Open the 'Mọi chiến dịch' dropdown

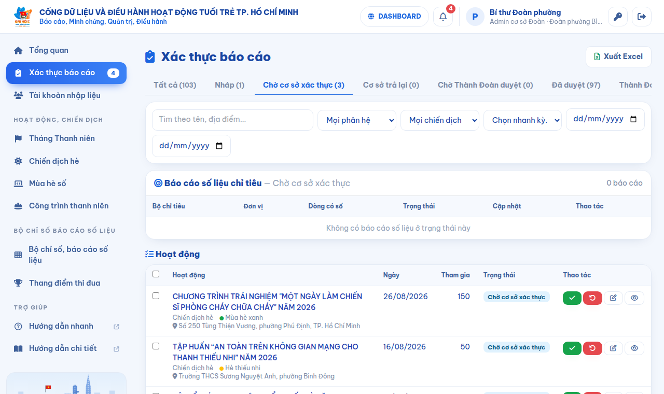(440, 120)
